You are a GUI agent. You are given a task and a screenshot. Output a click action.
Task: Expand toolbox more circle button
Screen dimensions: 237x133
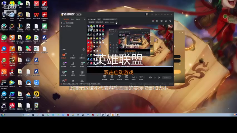click(84, 49)
